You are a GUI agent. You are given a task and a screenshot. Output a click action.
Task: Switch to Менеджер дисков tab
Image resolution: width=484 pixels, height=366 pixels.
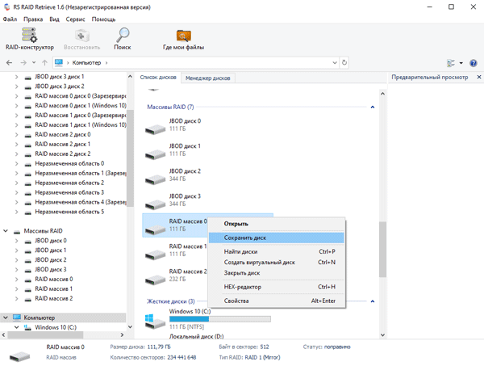click(208, 78)
